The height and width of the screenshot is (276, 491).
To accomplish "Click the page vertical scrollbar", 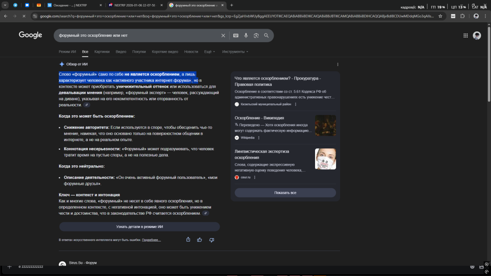I will [489, 68].
